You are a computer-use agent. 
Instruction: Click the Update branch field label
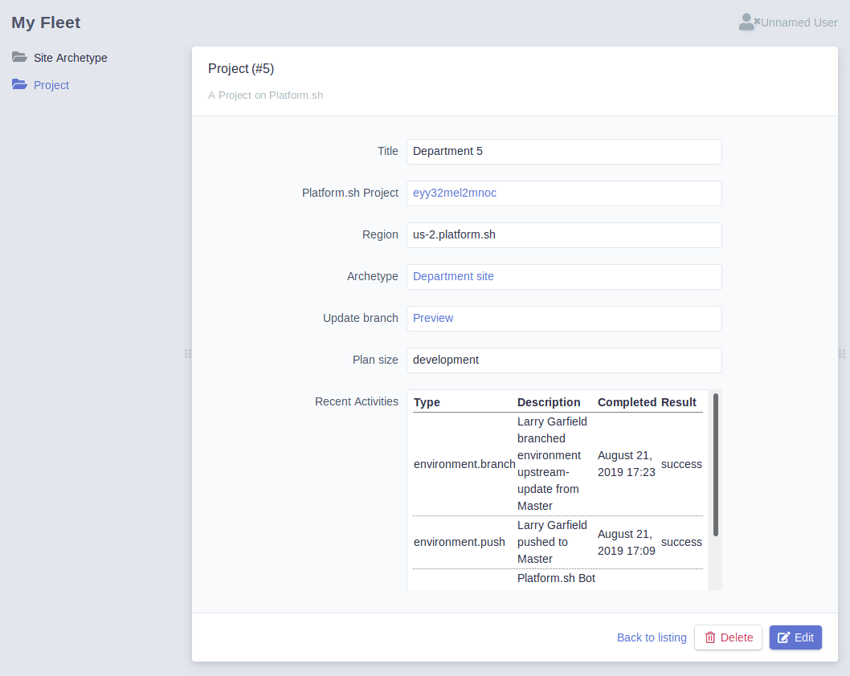361,319
